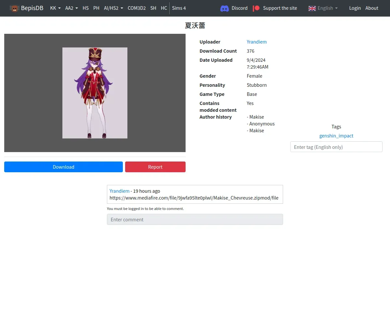Open the AI/HS2 dropdown menu
Viewport: 390px width, 325px height.
pos(113,8)
